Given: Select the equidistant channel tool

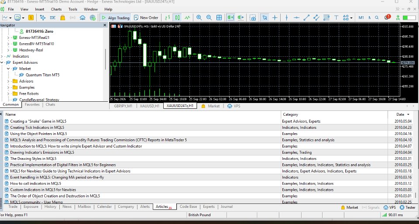Looking at the screenshot, I should [x=316, y=17].
